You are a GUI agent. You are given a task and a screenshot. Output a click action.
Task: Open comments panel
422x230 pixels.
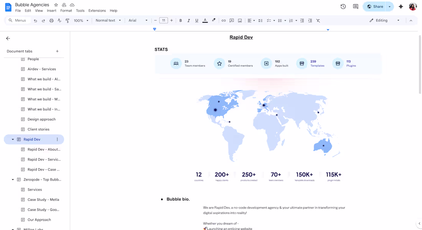tap(356, 7)
